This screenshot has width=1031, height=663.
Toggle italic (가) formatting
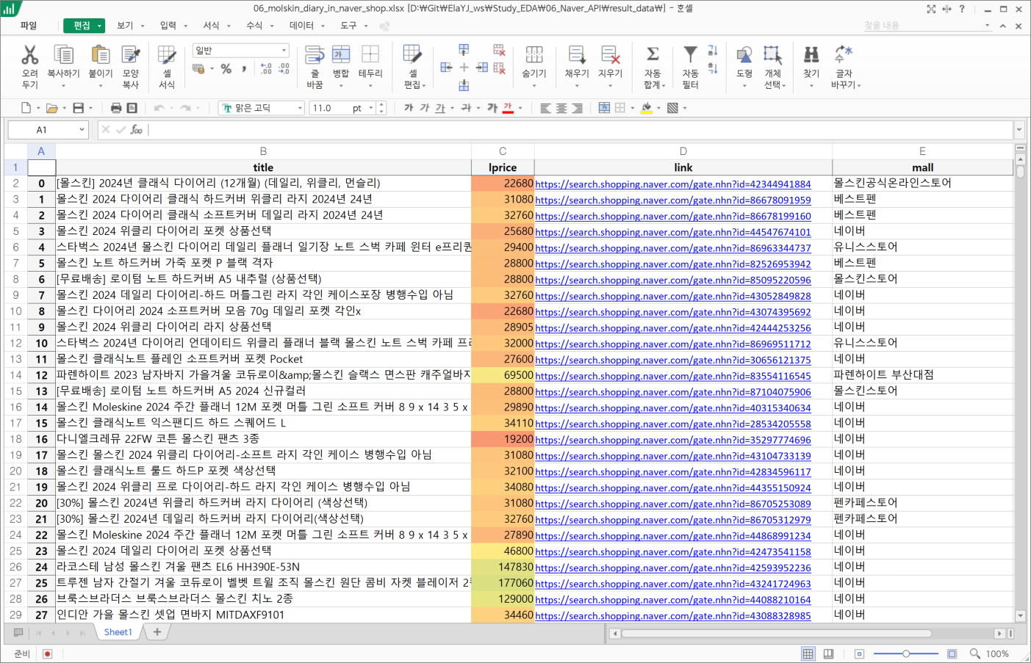tap(425, 108)
